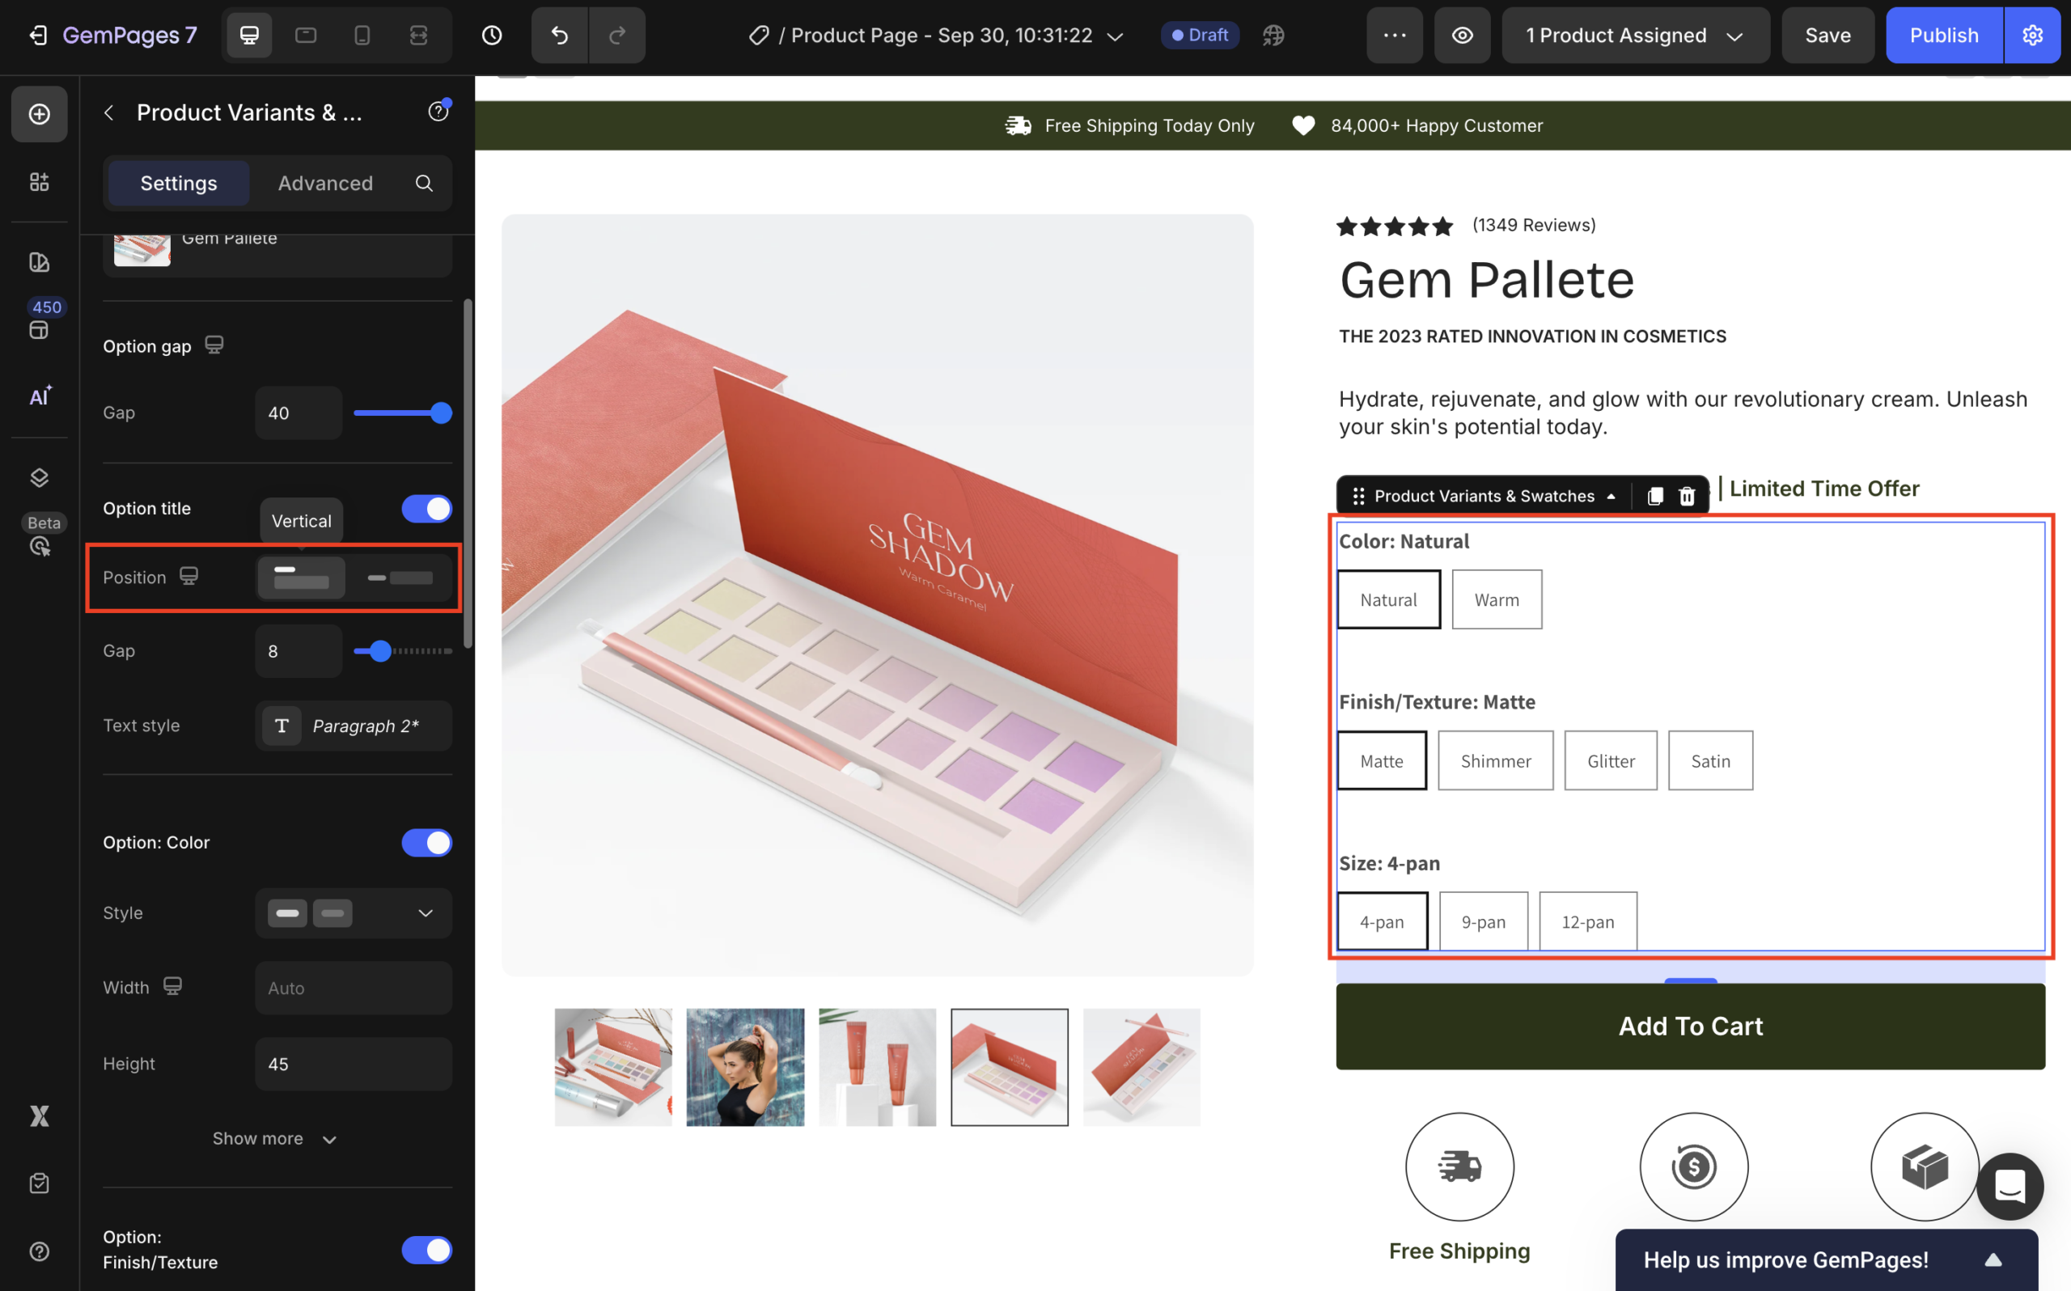Select the Settings tab

(179, 183)
